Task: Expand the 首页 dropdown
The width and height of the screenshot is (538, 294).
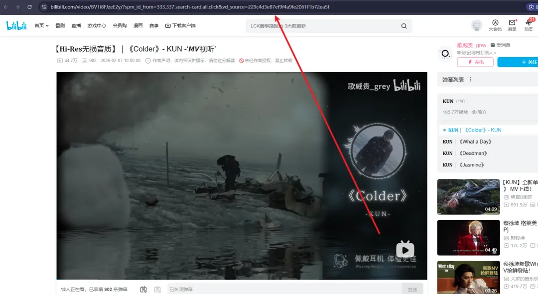Action: point(41,26)
